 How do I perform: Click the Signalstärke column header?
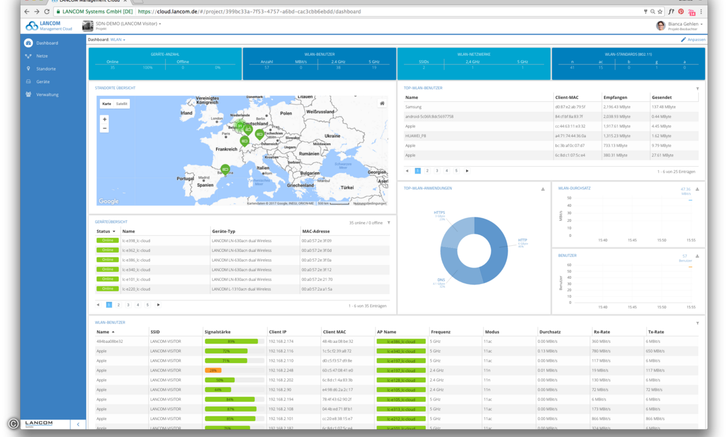(217, 332)
